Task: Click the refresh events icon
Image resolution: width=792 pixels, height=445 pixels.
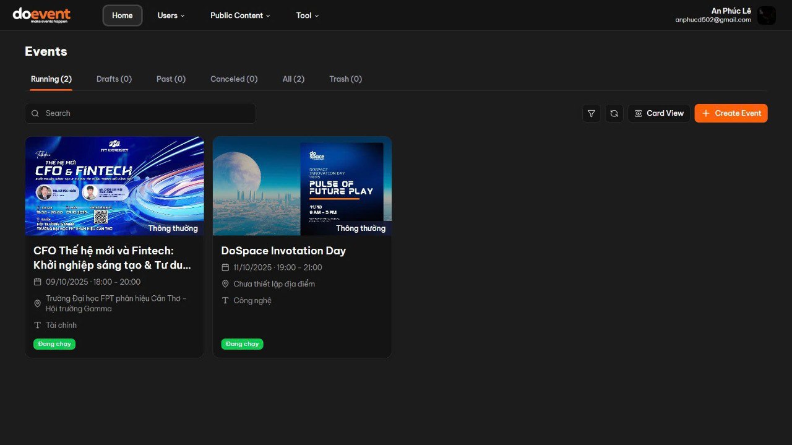Action: [x=614, y=113]
